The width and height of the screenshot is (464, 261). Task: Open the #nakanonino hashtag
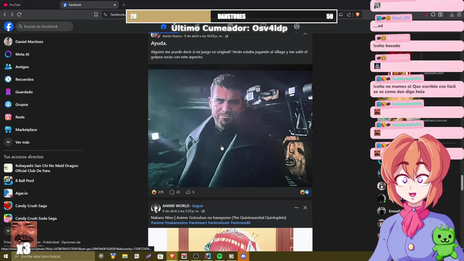tap(176, 223)
